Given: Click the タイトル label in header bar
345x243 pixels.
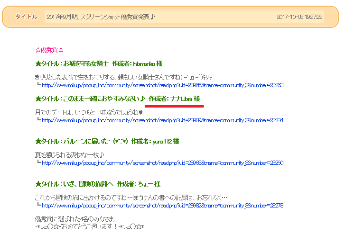Looking at the screenshot, I should 26,17.
